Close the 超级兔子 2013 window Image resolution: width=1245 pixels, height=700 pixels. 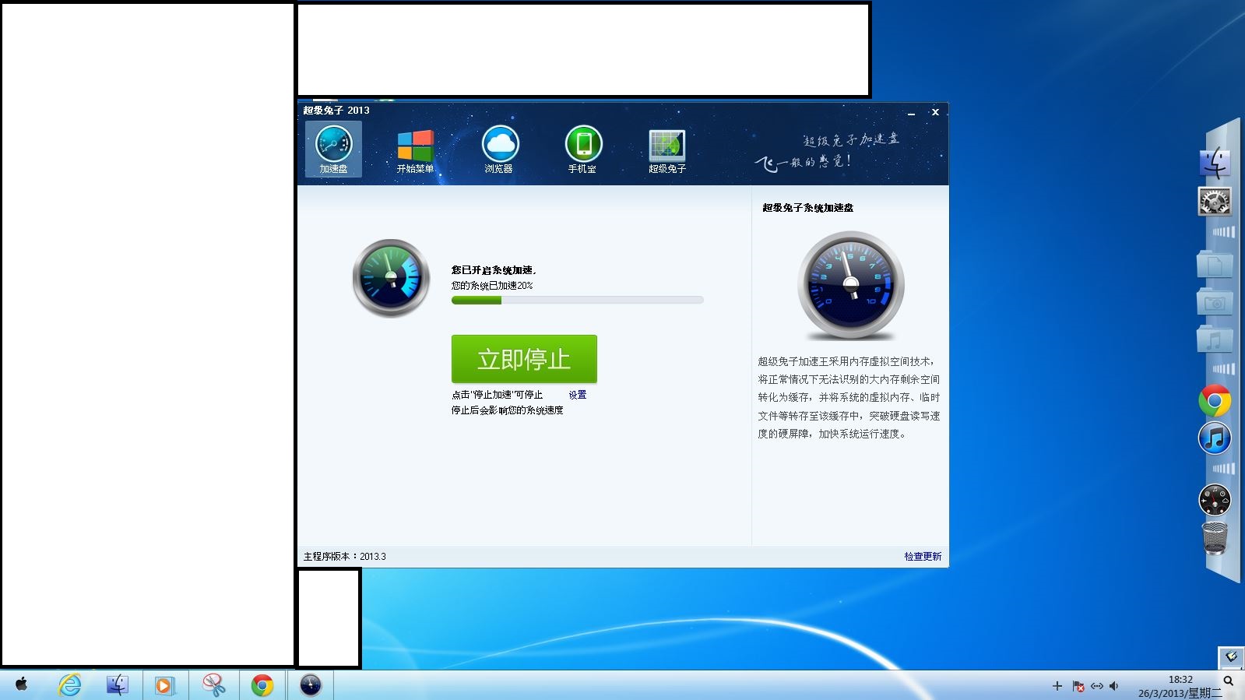click(x=935, y=112)
